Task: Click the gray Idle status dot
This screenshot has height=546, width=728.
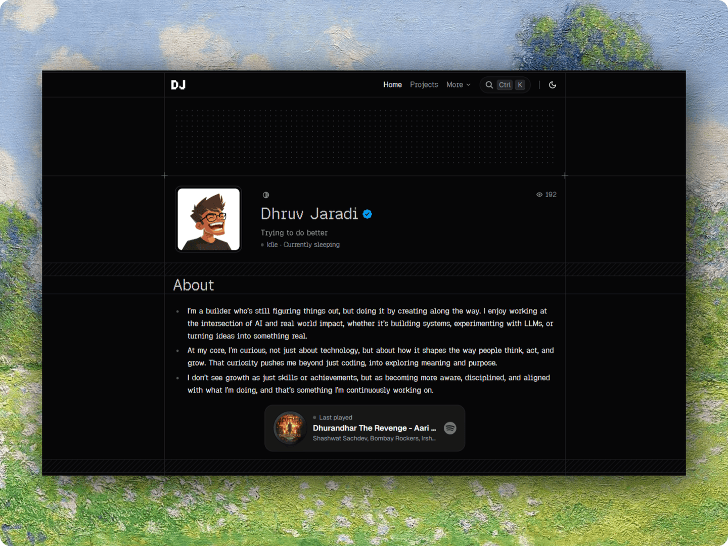Action: 262,245
